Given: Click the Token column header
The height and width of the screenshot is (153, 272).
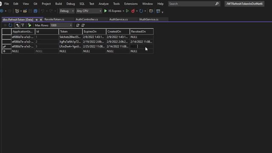Looking at the screenshot, I should (71, 31).
